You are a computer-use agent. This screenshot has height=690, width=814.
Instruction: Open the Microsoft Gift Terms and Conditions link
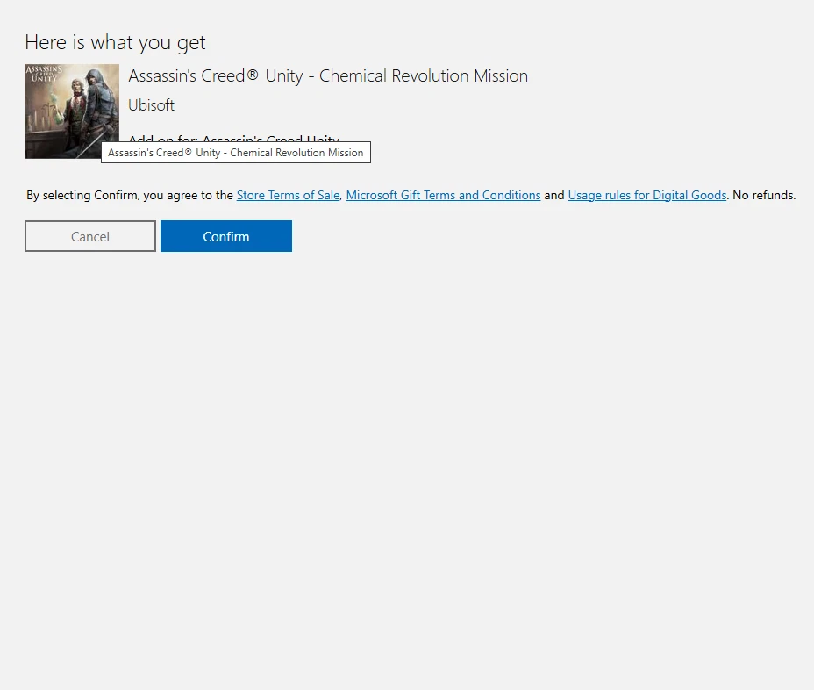[443, 195]
